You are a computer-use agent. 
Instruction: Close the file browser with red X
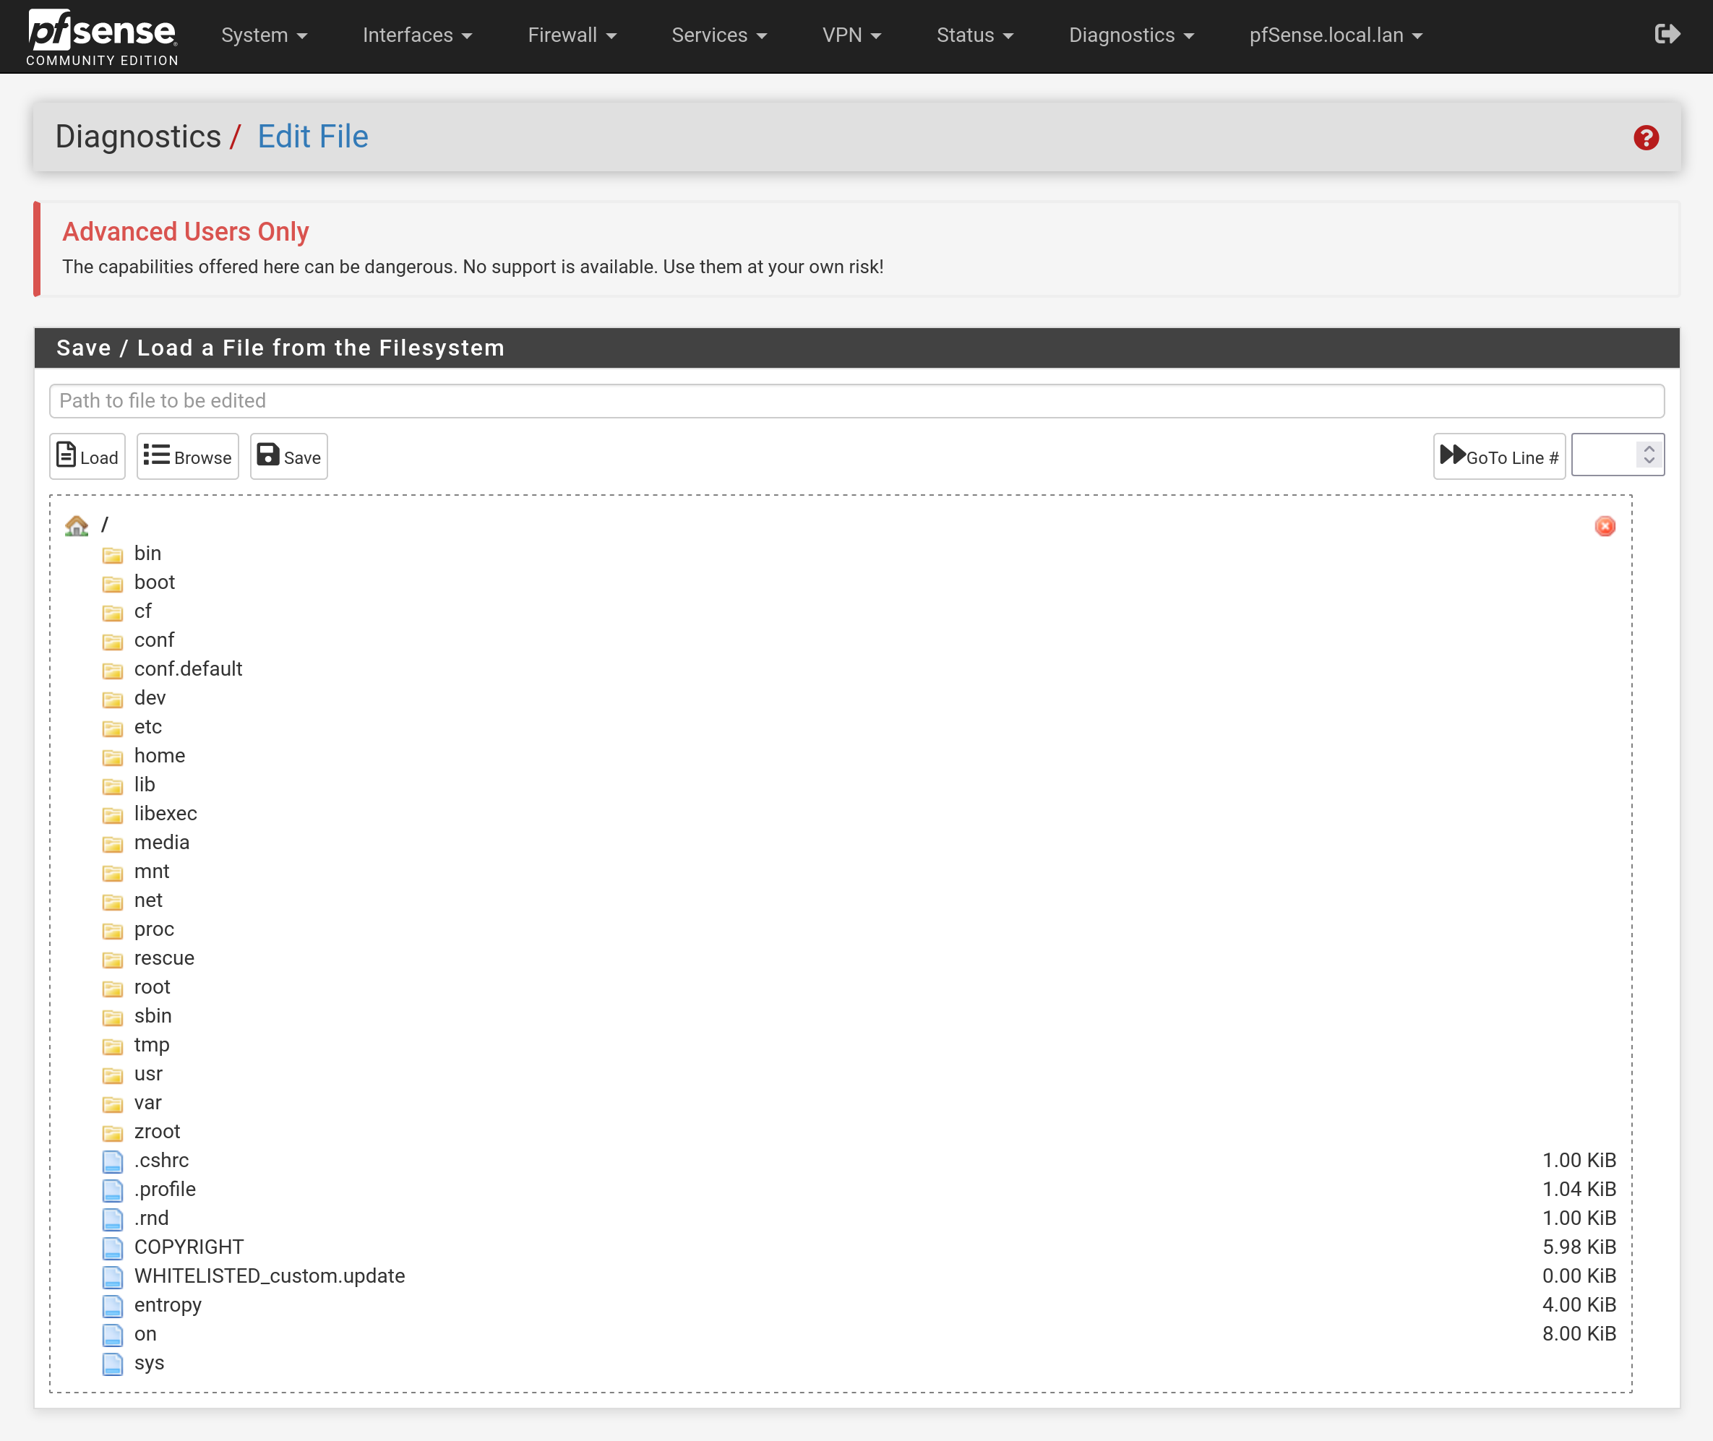(x=1605, y=526)
